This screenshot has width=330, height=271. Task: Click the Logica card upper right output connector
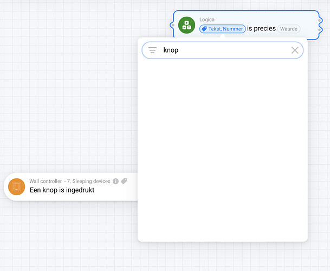tap(319, 21)
